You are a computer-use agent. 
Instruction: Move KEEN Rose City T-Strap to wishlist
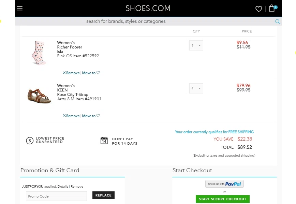tap(91, 116)
